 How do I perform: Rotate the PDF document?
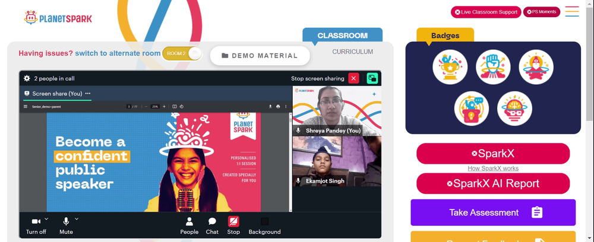181,107
